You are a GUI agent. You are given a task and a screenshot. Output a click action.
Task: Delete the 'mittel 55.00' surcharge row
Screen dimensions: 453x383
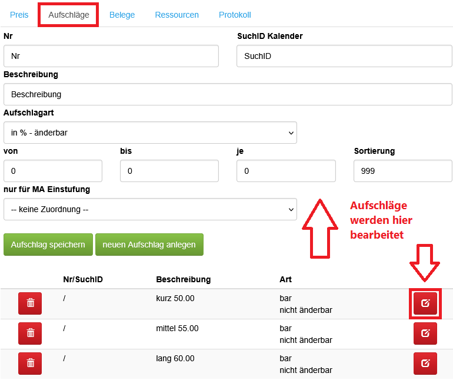click(30, 333)
